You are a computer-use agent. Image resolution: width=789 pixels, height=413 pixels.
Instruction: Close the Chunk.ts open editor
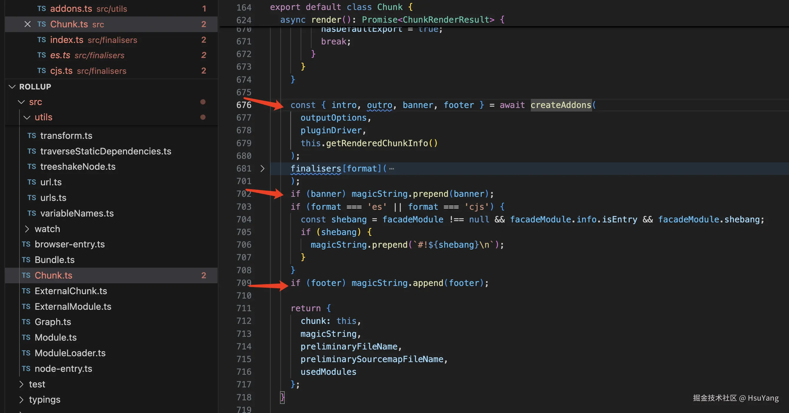(x=27, y=24)
